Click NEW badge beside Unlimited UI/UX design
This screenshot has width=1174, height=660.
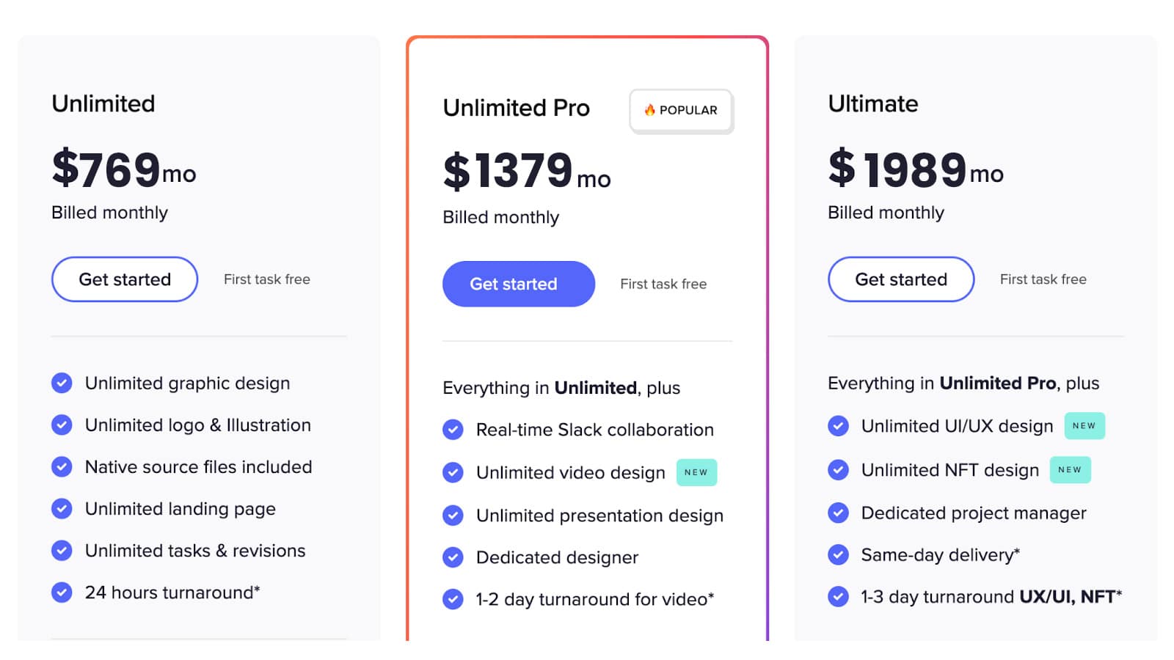pyautogui.click(x=1084, y=426)
